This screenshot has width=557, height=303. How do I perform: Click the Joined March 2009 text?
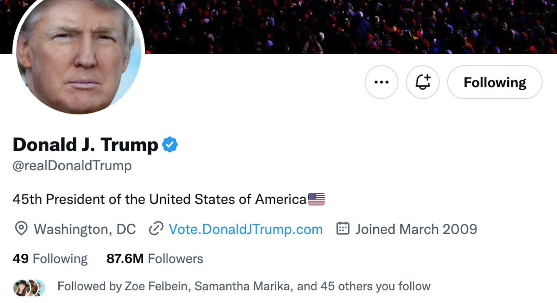pyautogui.click(x=416, y=229)
